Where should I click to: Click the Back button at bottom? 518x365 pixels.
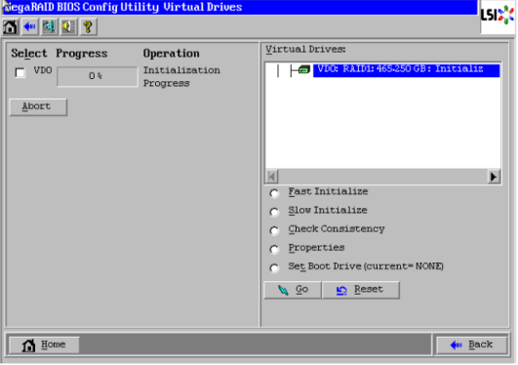472,345
